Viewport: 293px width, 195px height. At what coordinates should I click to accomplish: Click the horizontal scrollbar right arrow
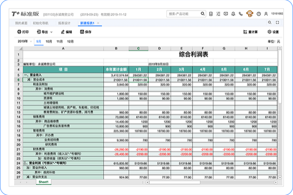276,182
